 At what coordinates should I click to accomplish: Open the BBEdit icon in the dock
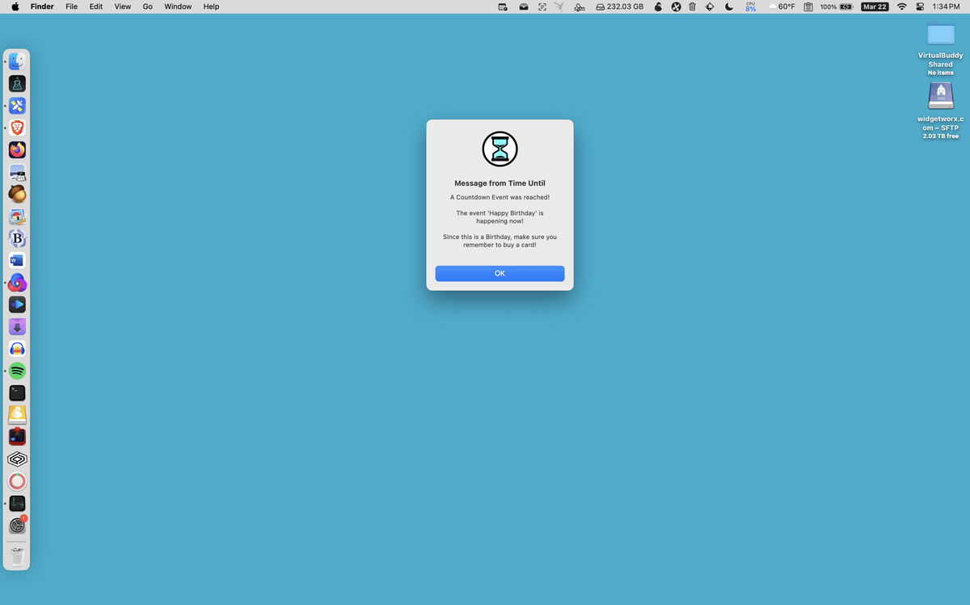coord(17,238)
